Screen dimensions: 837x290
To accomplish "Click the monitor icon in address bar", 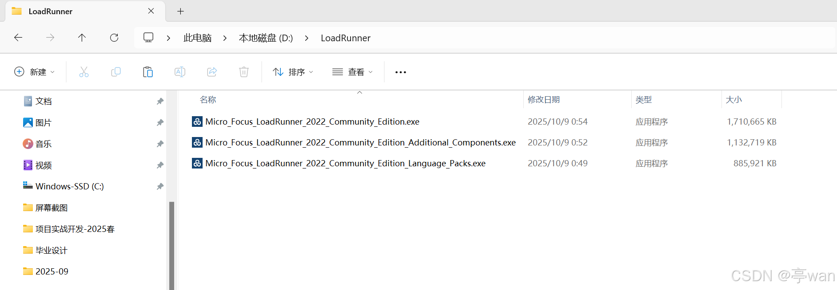I will pyautogui.click(x=148, y=38).
